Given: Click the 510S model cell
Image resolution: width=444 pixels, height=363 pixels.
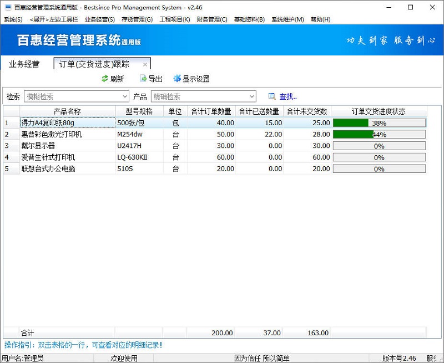Looking at the screenshot, I should [139, 169].
